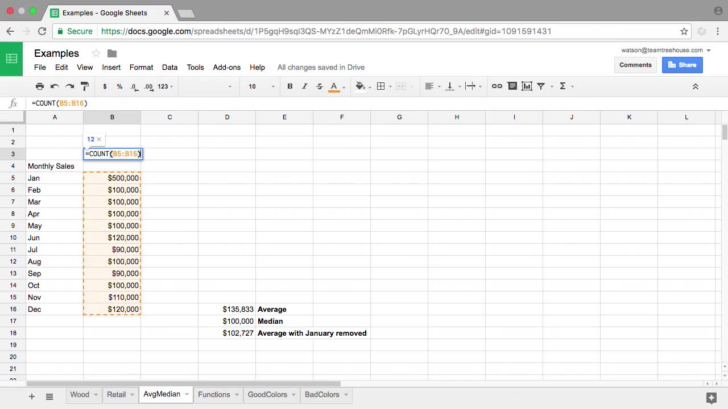Apply bold formatting
This screenshot has width=728, height=409.
click(x=289, y=86)
